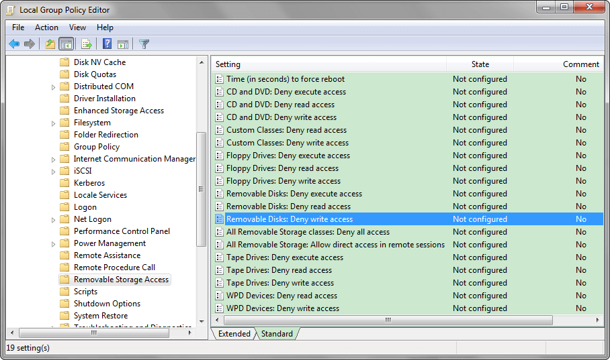Click policy icon for Custom Classes: Deny write access
610x360 pixels.
click(220, 143)
